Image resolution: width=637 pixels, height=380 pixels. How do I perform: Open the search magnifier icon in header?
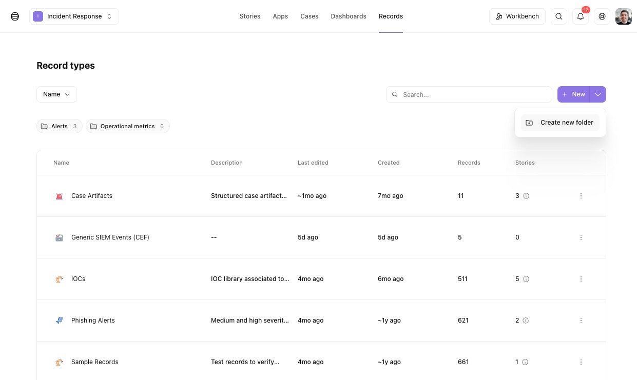pos(559,16)
